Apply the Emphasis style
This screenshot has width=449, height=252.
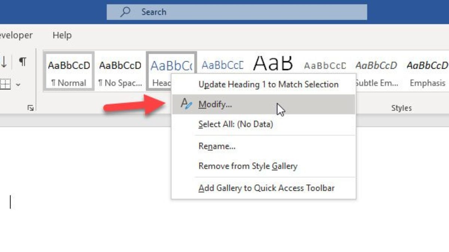[x=427, y=71]
